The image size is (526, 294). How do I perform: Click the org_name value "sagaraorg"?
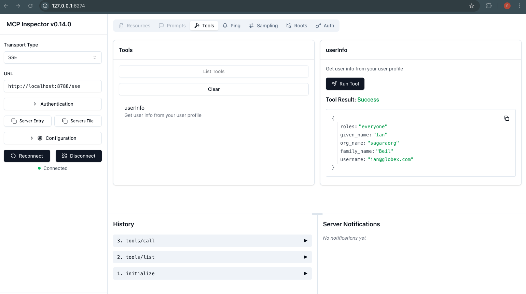(x=383, y=143)
